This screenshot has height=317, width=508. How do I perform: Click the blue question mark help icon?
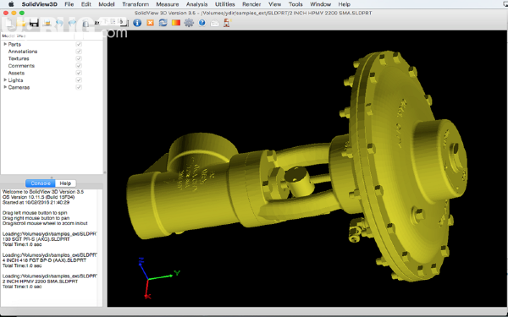pyautogui.click(x=202, y=23)
